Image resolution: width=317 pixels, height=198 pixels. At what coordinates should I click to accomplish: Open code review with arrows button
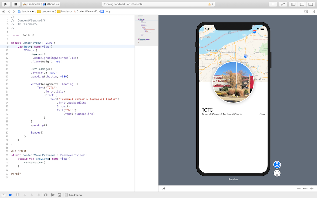(x=283, y=4)
